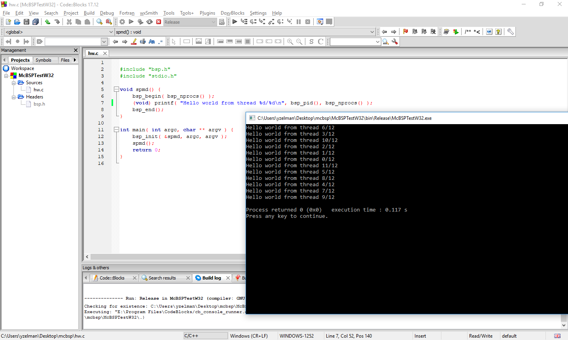Select the Search results log tab

point(162,278)
